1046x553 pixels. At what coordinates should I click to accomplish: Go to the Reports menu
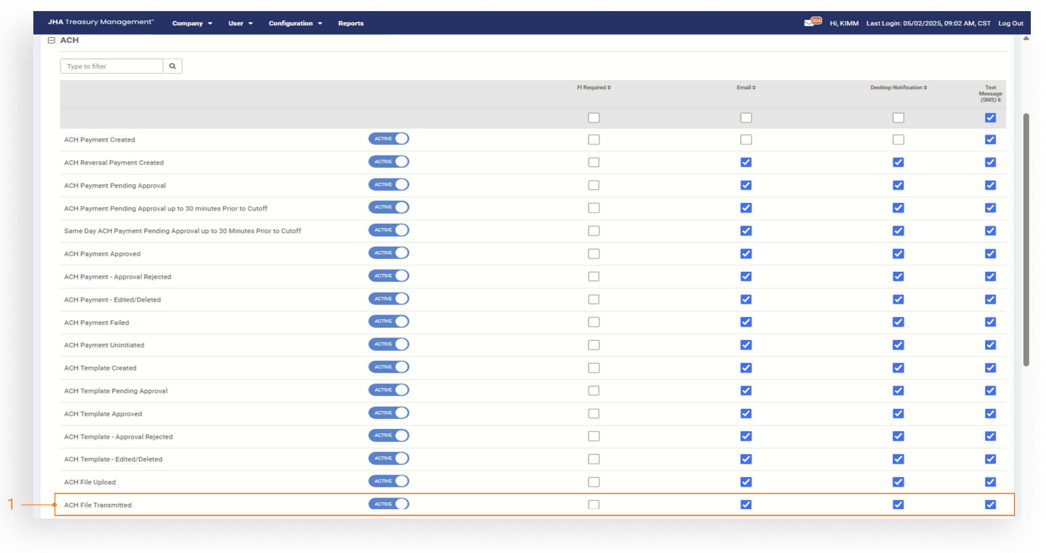coord(350,23)
